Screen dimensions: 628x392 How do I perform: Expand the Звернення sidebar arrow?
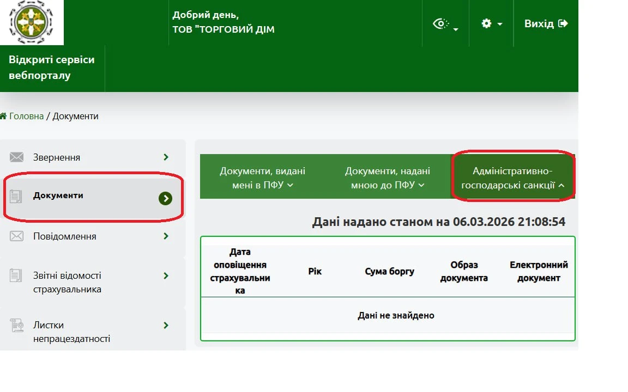(166, 157)
